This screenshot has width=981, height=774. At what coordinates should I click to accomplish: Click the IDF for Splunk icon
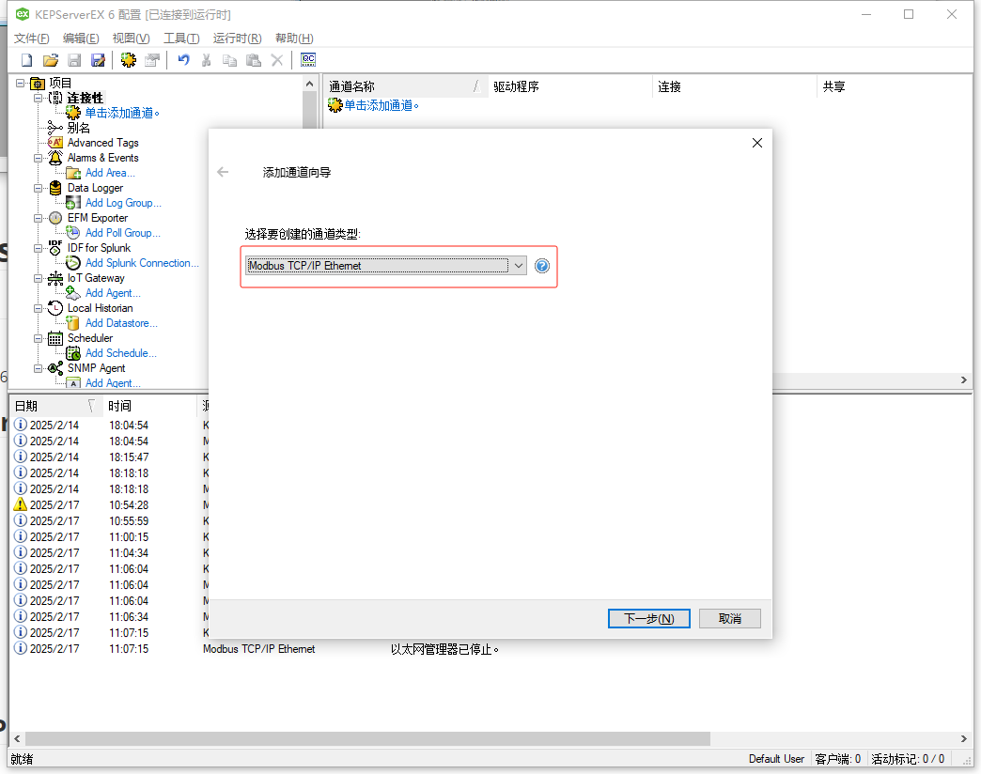pos(55,248)
